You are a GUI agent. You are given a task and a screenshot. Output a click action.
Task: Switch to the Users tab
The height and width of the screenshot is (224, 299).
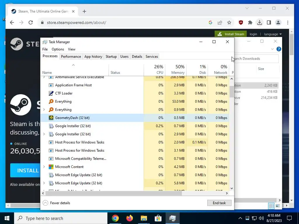[124, 57]
